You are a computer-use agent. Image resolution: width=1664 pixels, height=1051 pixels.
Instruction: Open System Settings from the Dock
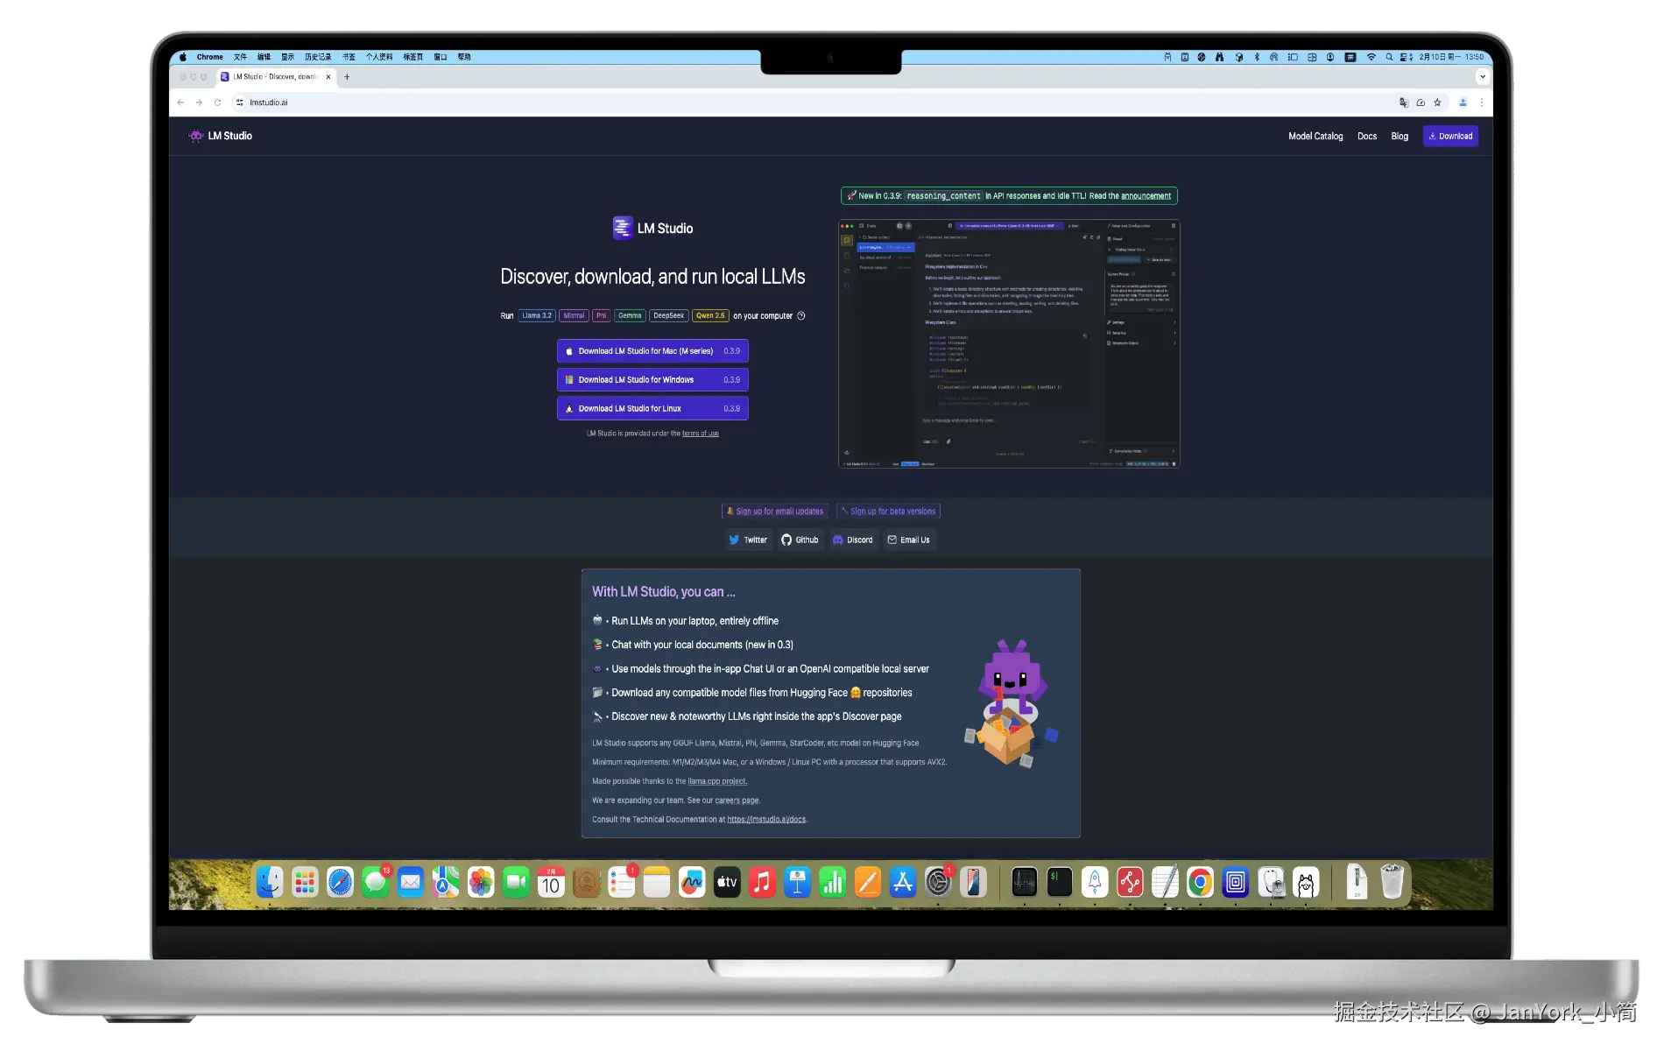click(938, 882)
